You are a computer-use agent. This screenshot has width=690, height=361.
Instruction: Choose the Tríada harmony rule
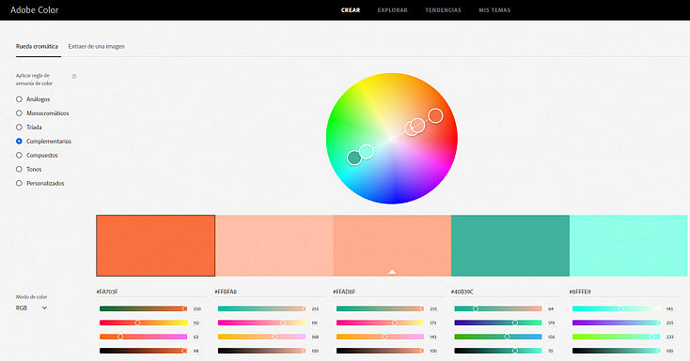point(29,128)
